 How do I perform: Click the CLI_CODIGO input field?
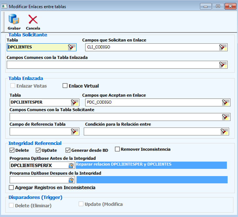coord(151,47)
